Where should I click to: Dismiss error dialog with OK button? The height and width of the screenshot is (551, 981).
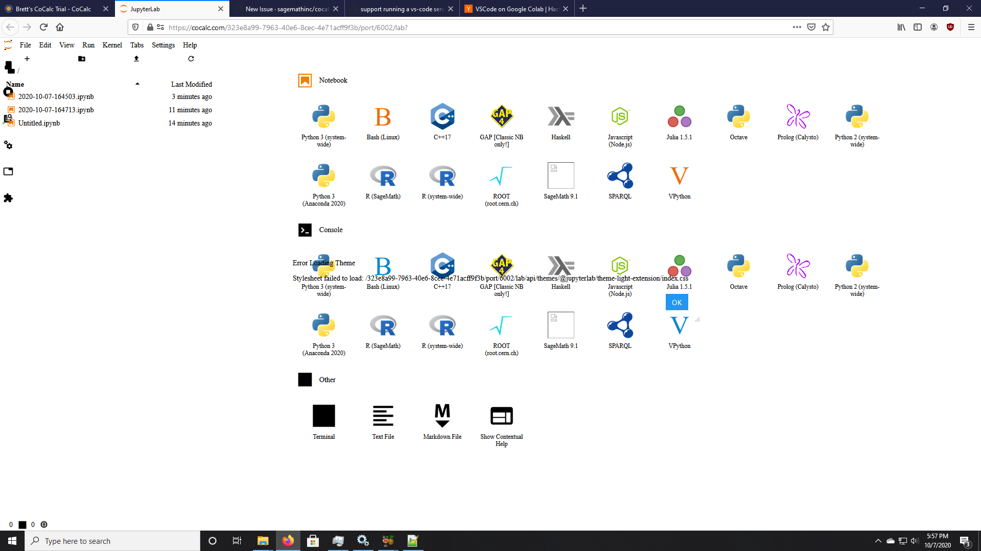coord(676,303)
